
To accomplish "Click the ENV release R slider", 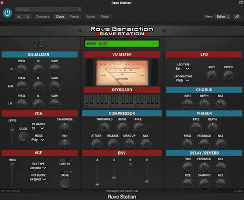I will 147,175.
